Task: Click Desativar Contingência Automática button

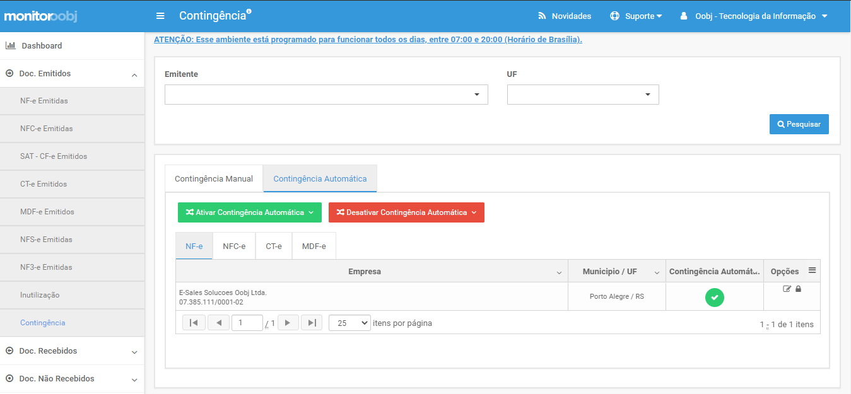Action: point(406,212)
